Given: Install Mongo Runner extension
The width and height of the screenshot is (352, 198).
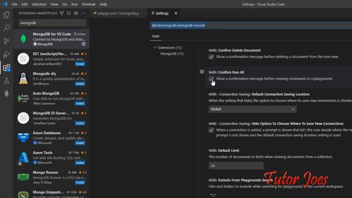Looking at the screenshot, I should 80,183.
